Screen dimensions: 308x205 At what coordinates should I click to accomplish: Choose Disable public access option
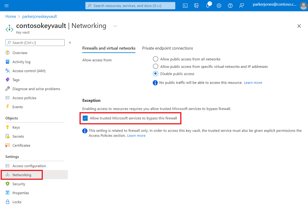(155, 73)
